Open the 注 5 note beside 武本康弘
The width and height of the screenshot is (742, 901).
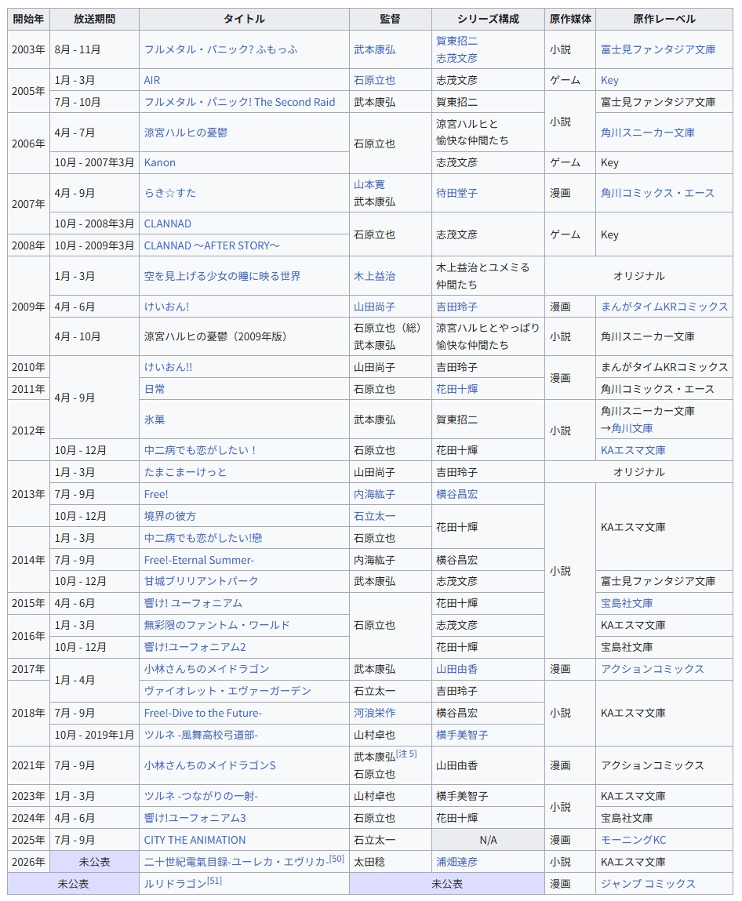pyautogui.click(x=406, y=754)
